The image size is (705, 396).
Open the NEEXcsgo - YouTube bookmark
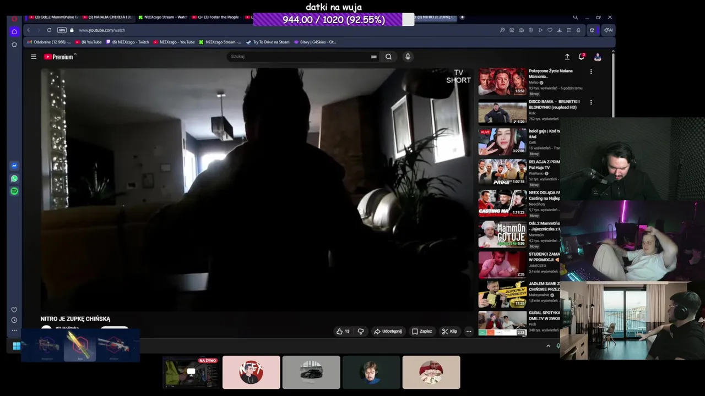pos(174,42)
